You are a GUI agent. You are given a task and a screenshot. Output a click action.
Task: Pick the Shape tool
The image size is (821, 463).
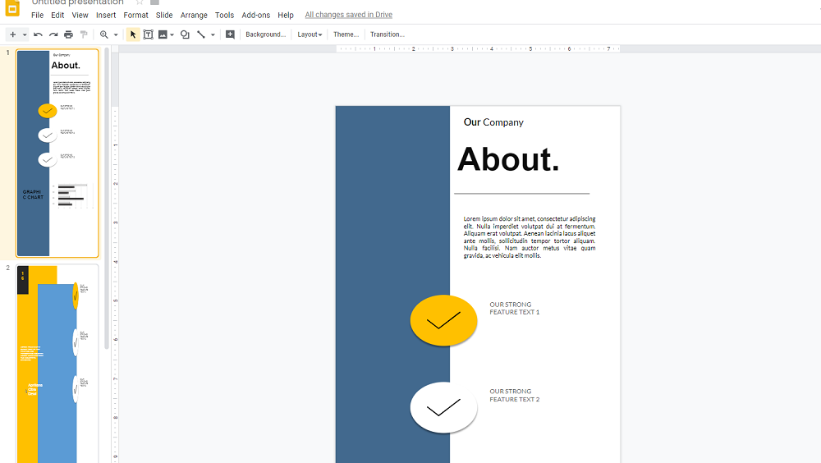(x=185, y=34)
